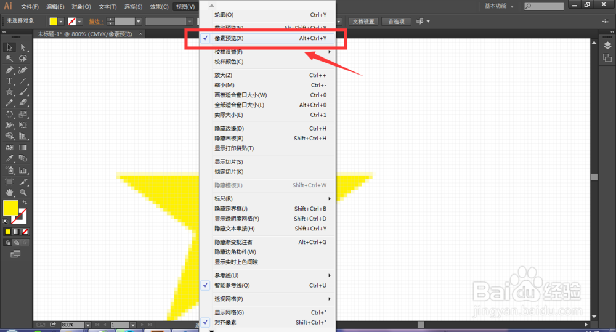Click 轮廓(O) Outline menu entry
The image size is (616, 332).
coord(267,15)
